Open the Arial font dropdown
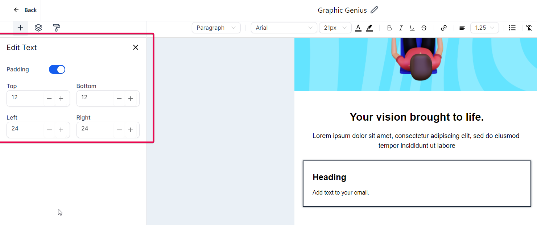Viewport: 537px width, 225px height. click(x=284, y=28)
